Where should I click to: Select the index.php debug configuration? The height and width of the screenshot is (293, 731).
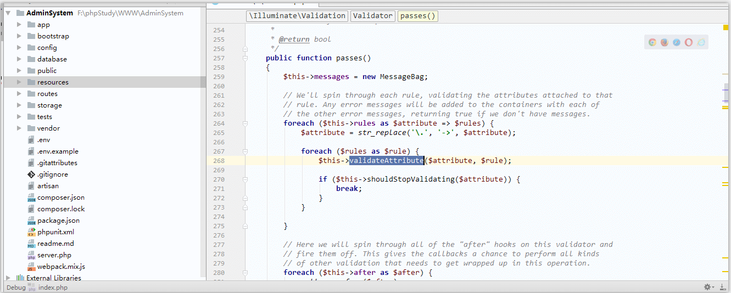point(53,288)
